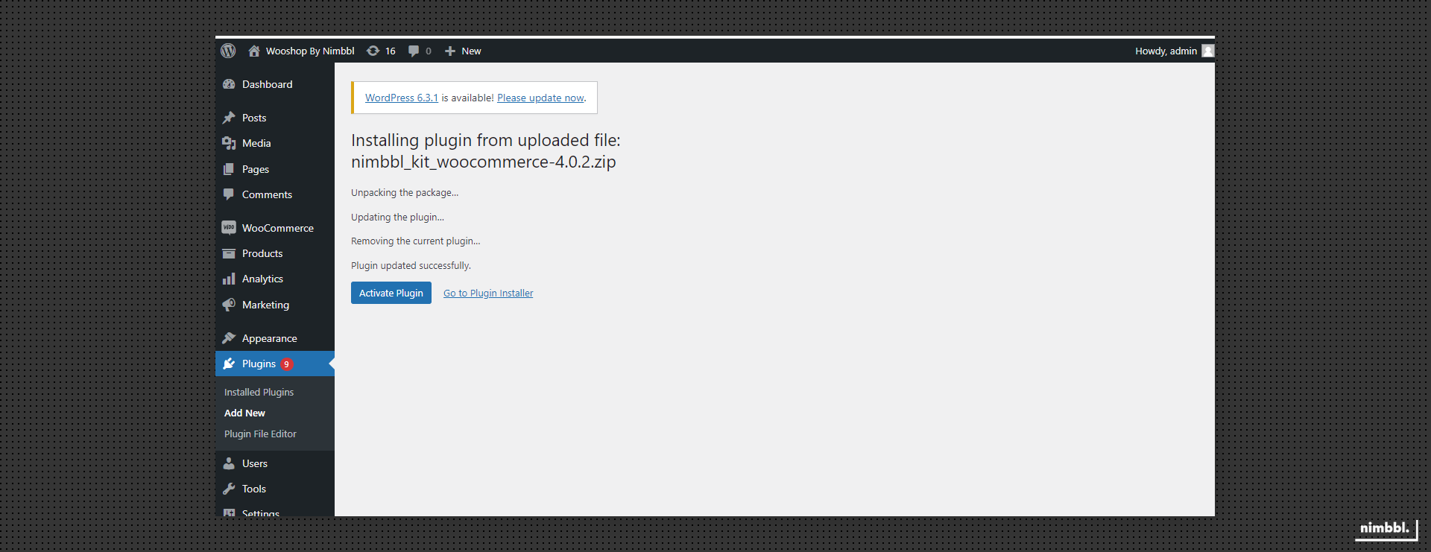The image size is (1431, 552).
Task: Open the Products menu
Action: pyautogui.click(x=275, y=253)
